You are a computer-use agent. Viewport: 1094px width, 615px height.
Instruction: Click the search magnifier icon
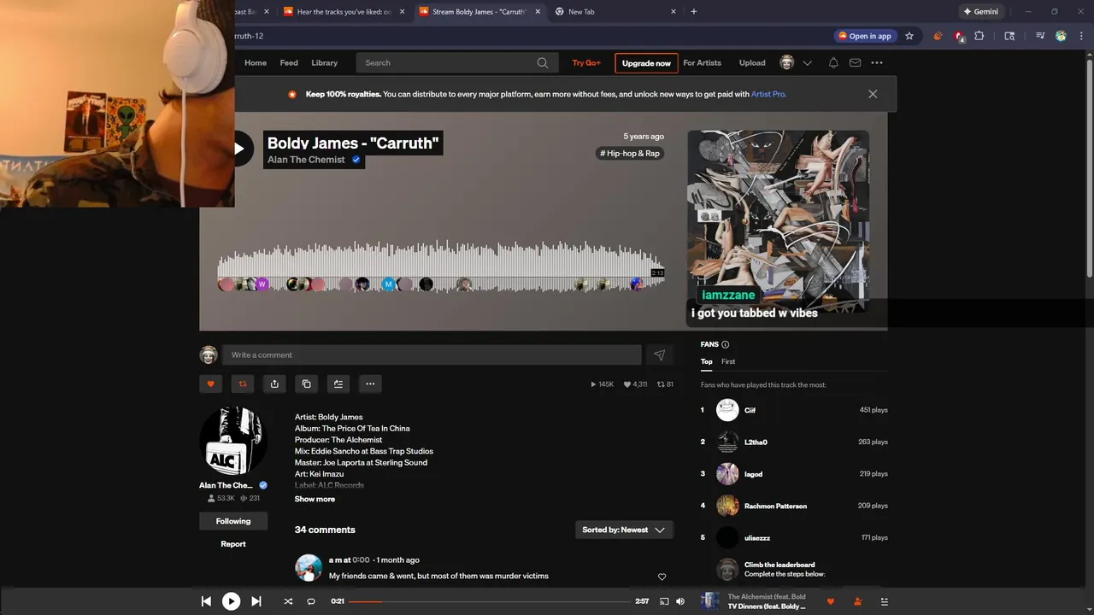[x=542, y=62]
